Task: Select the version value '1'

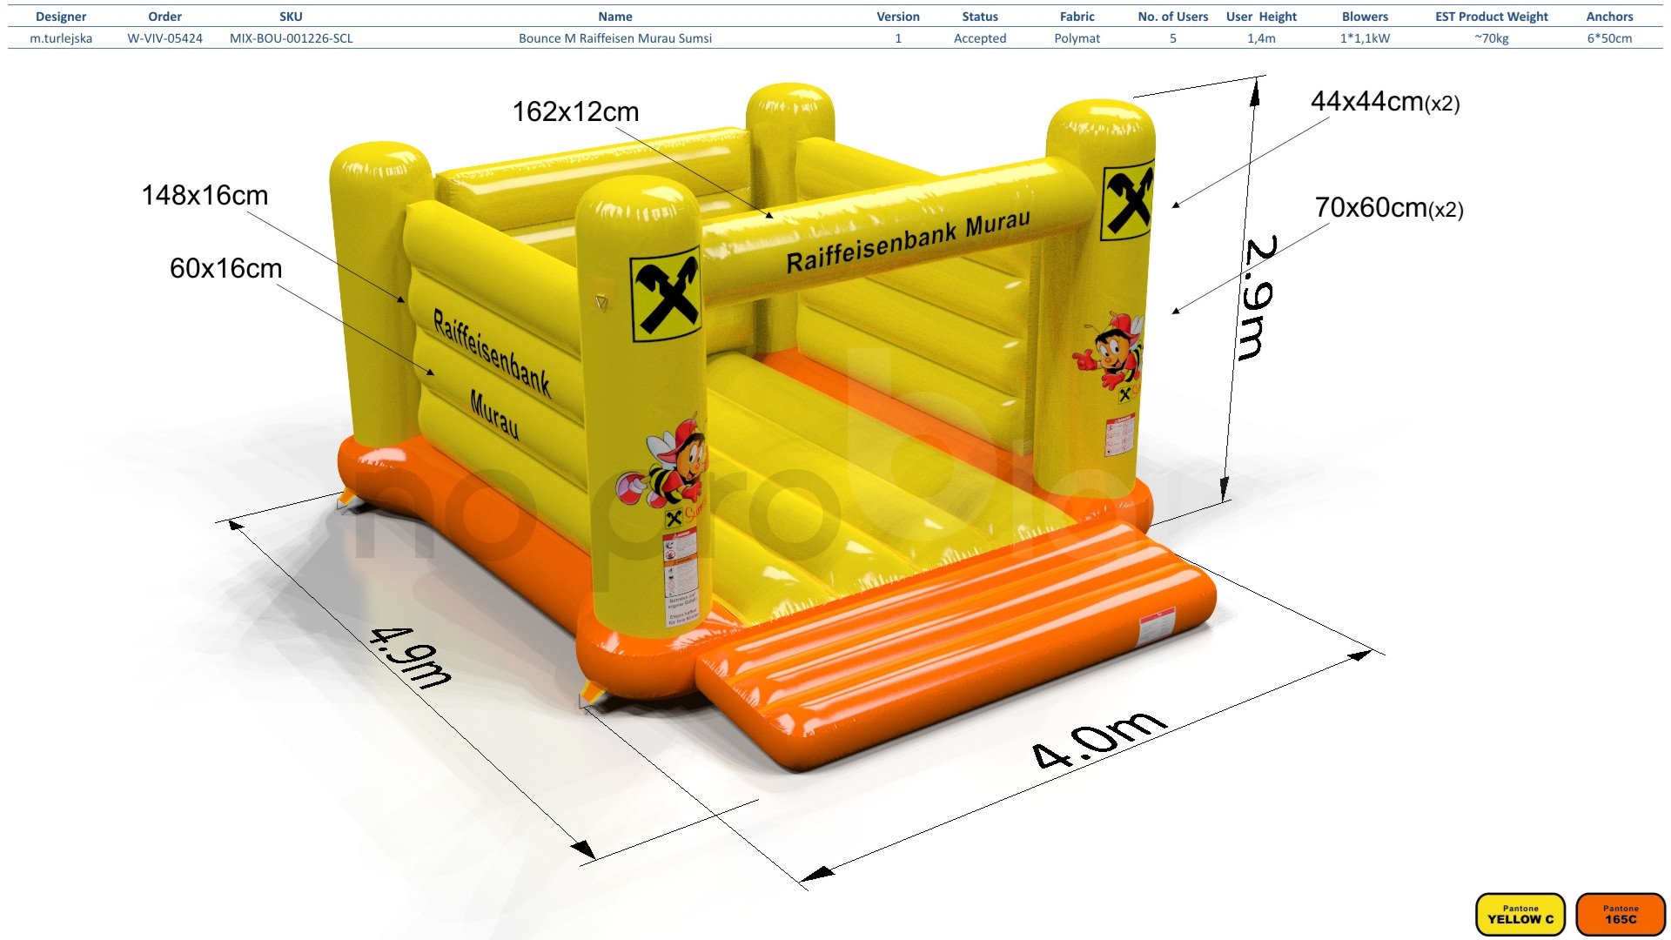Action: (898, 38)
